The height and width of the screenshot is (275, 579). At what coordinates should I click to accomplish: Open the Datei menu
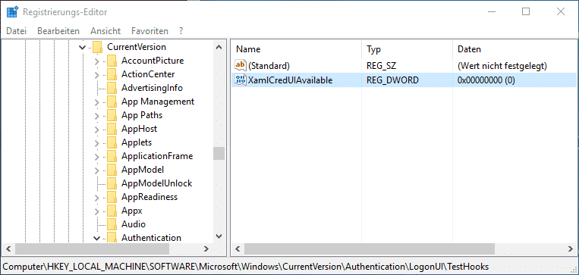click(16, 31)
